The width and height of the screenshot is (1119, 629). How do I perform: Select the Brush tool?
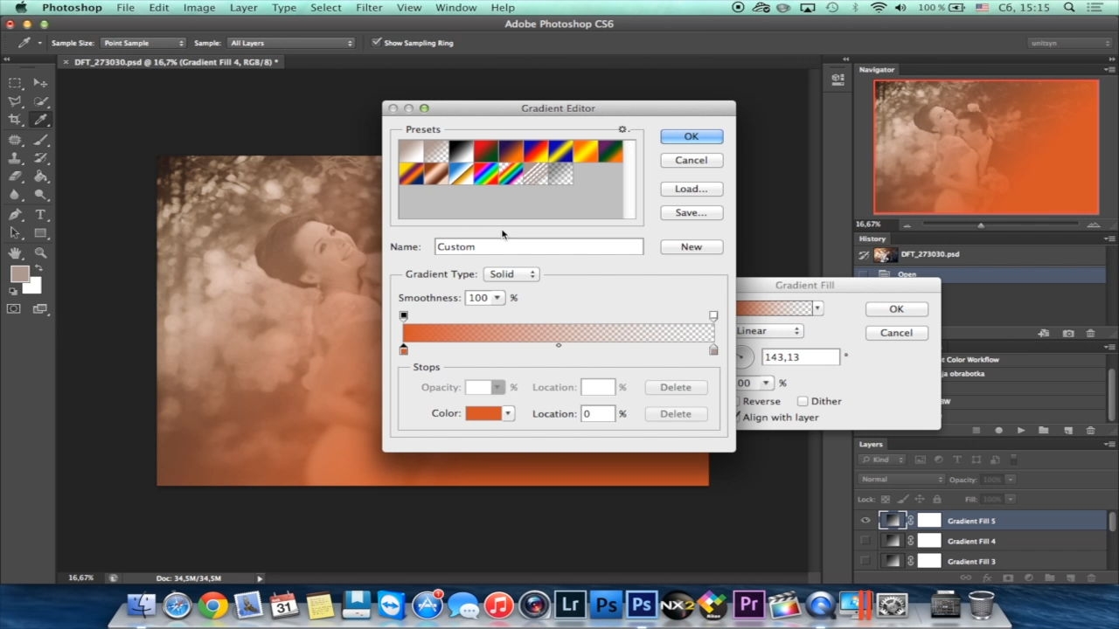pyautogui.click(x=40, y=140)
